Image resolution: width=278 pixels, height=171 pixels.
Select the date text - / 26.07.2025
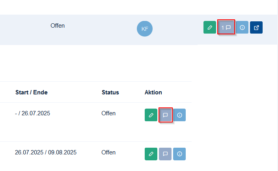point(32,113)
